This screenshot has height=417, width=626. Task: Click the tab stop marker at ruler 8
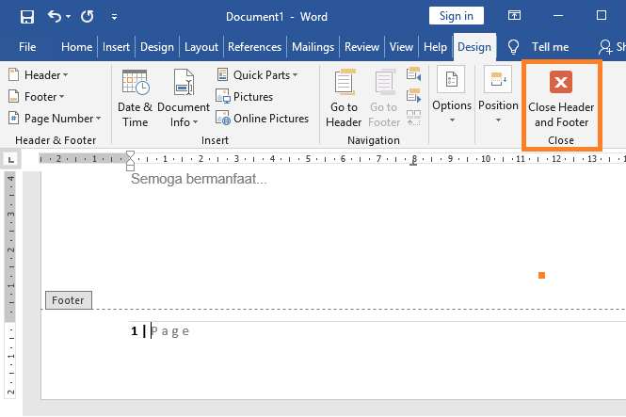tap(413, 163)
